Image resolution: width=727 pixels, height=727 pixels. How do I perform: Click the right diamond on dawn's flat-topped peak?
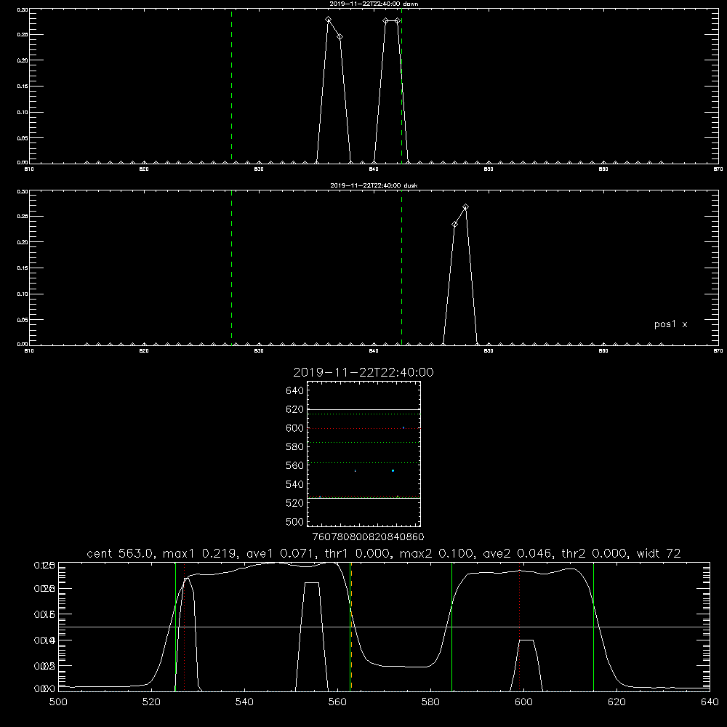398,21
